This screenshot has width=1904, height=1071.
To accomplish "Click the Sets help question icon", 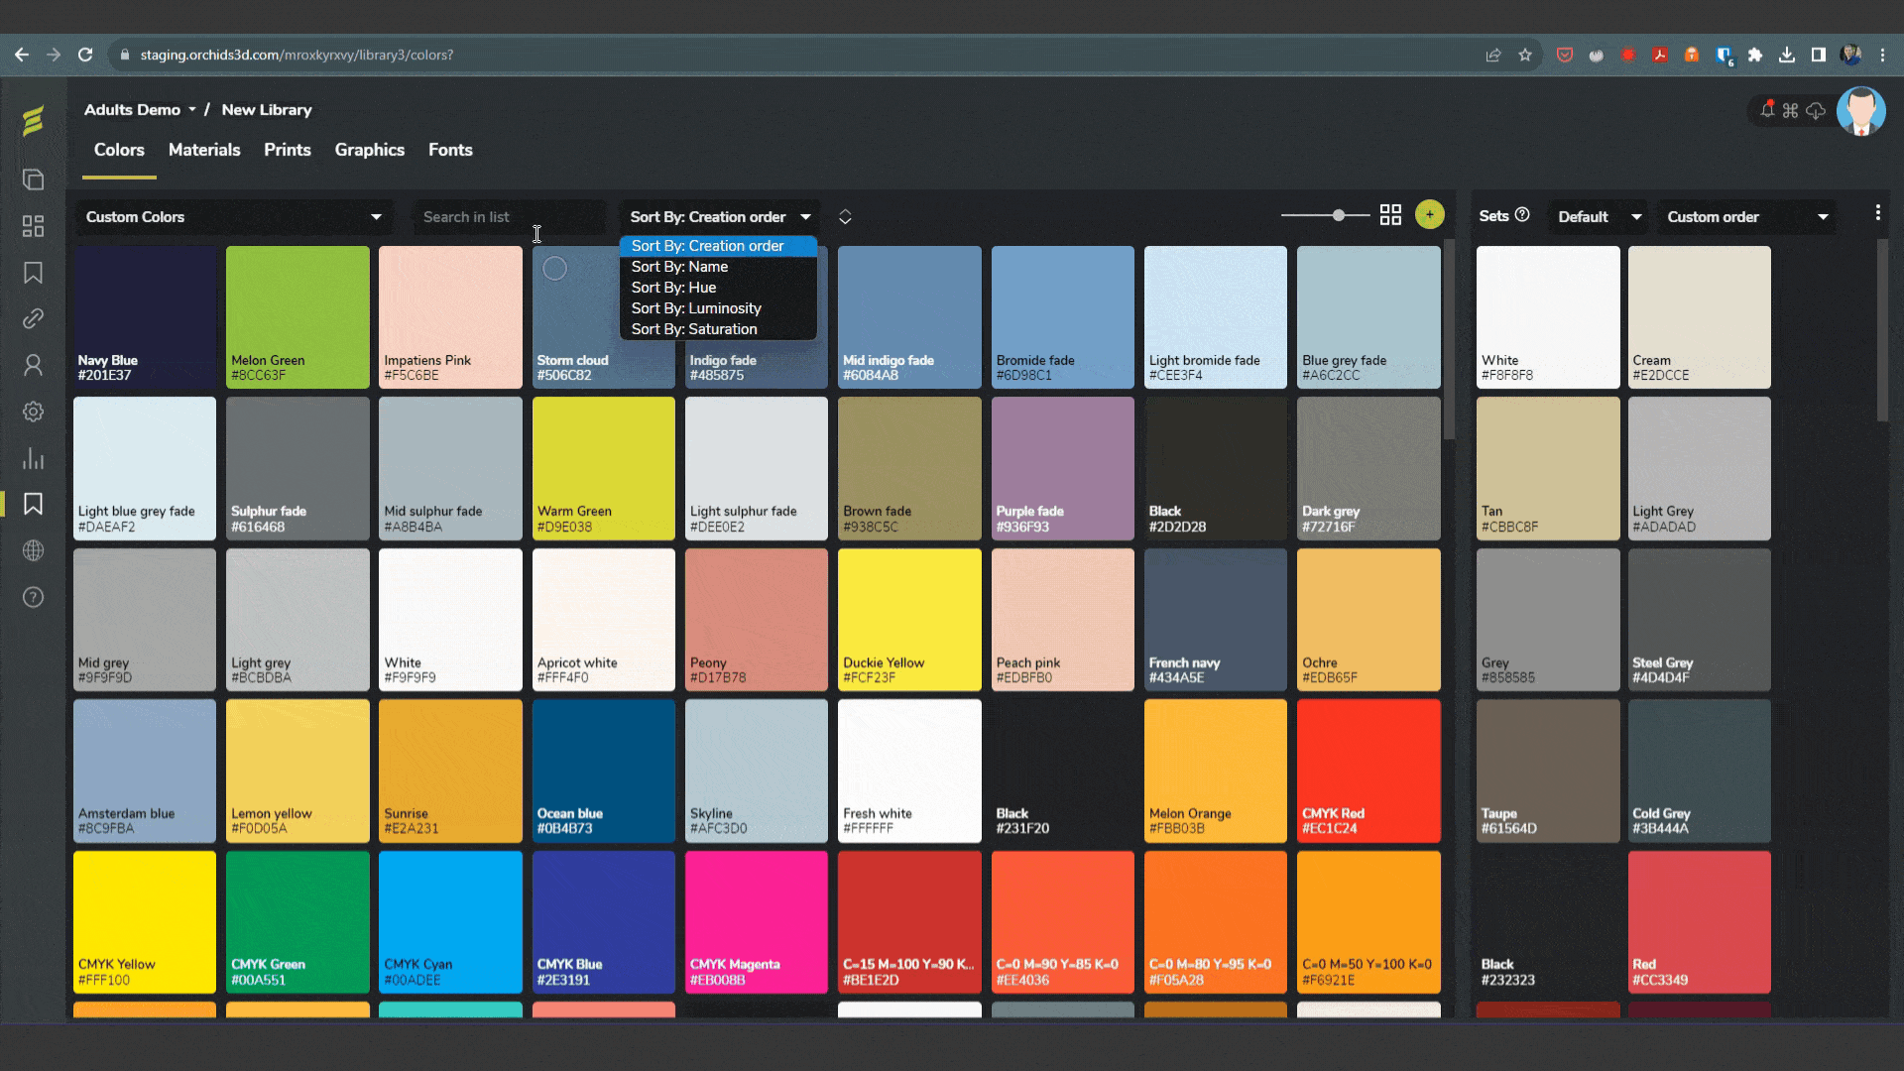I will coord(1522,215).
